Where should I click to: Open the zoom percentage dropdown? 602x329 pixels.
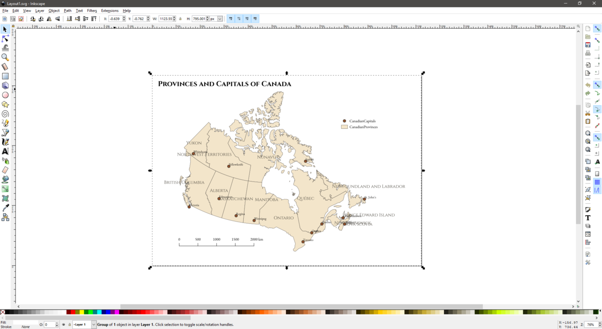click(591, 324)
